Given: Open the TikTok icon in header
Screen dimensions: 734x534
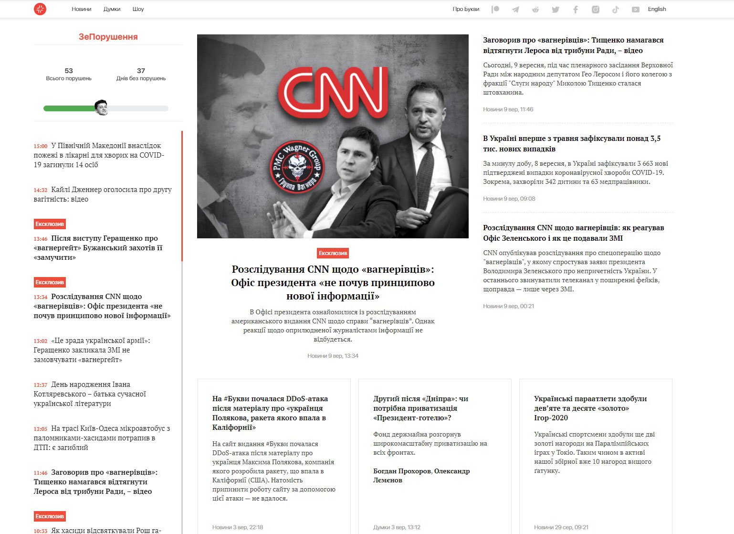Looking at the screenshot, I should pyautogui.click(x=616, y=10).
